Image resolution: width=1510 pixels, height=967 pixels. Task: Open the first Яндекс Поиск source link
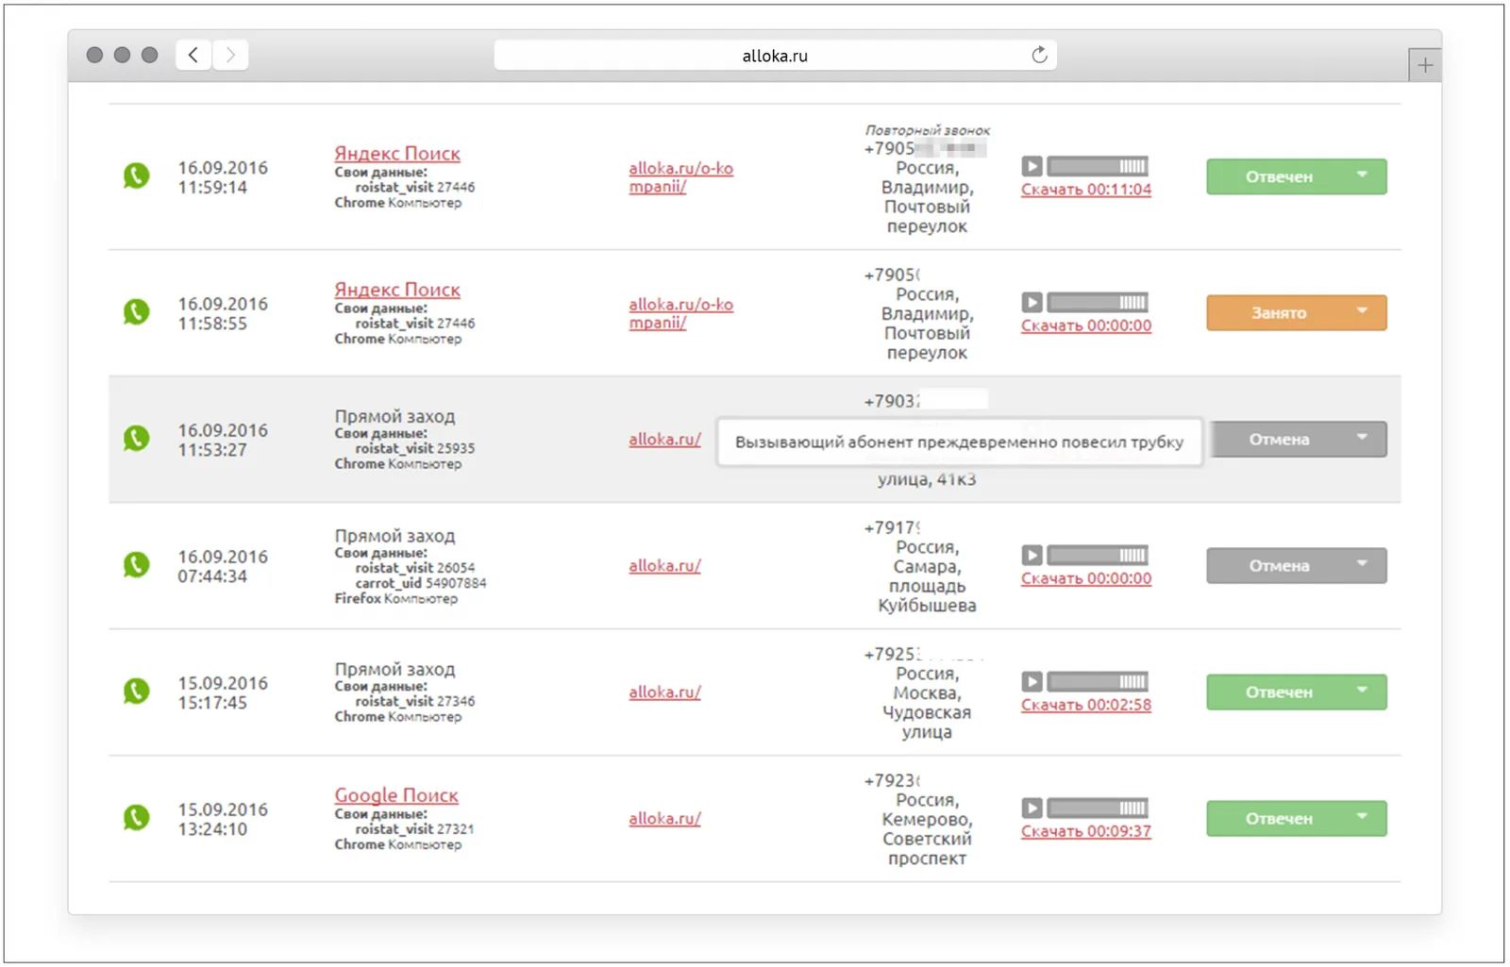pyautogui.click(x=397, y=153)
